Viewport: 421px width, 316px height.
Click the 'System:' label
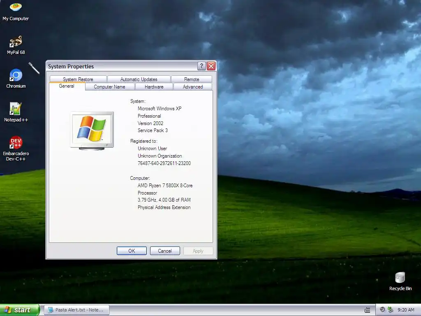coord(138,101)
